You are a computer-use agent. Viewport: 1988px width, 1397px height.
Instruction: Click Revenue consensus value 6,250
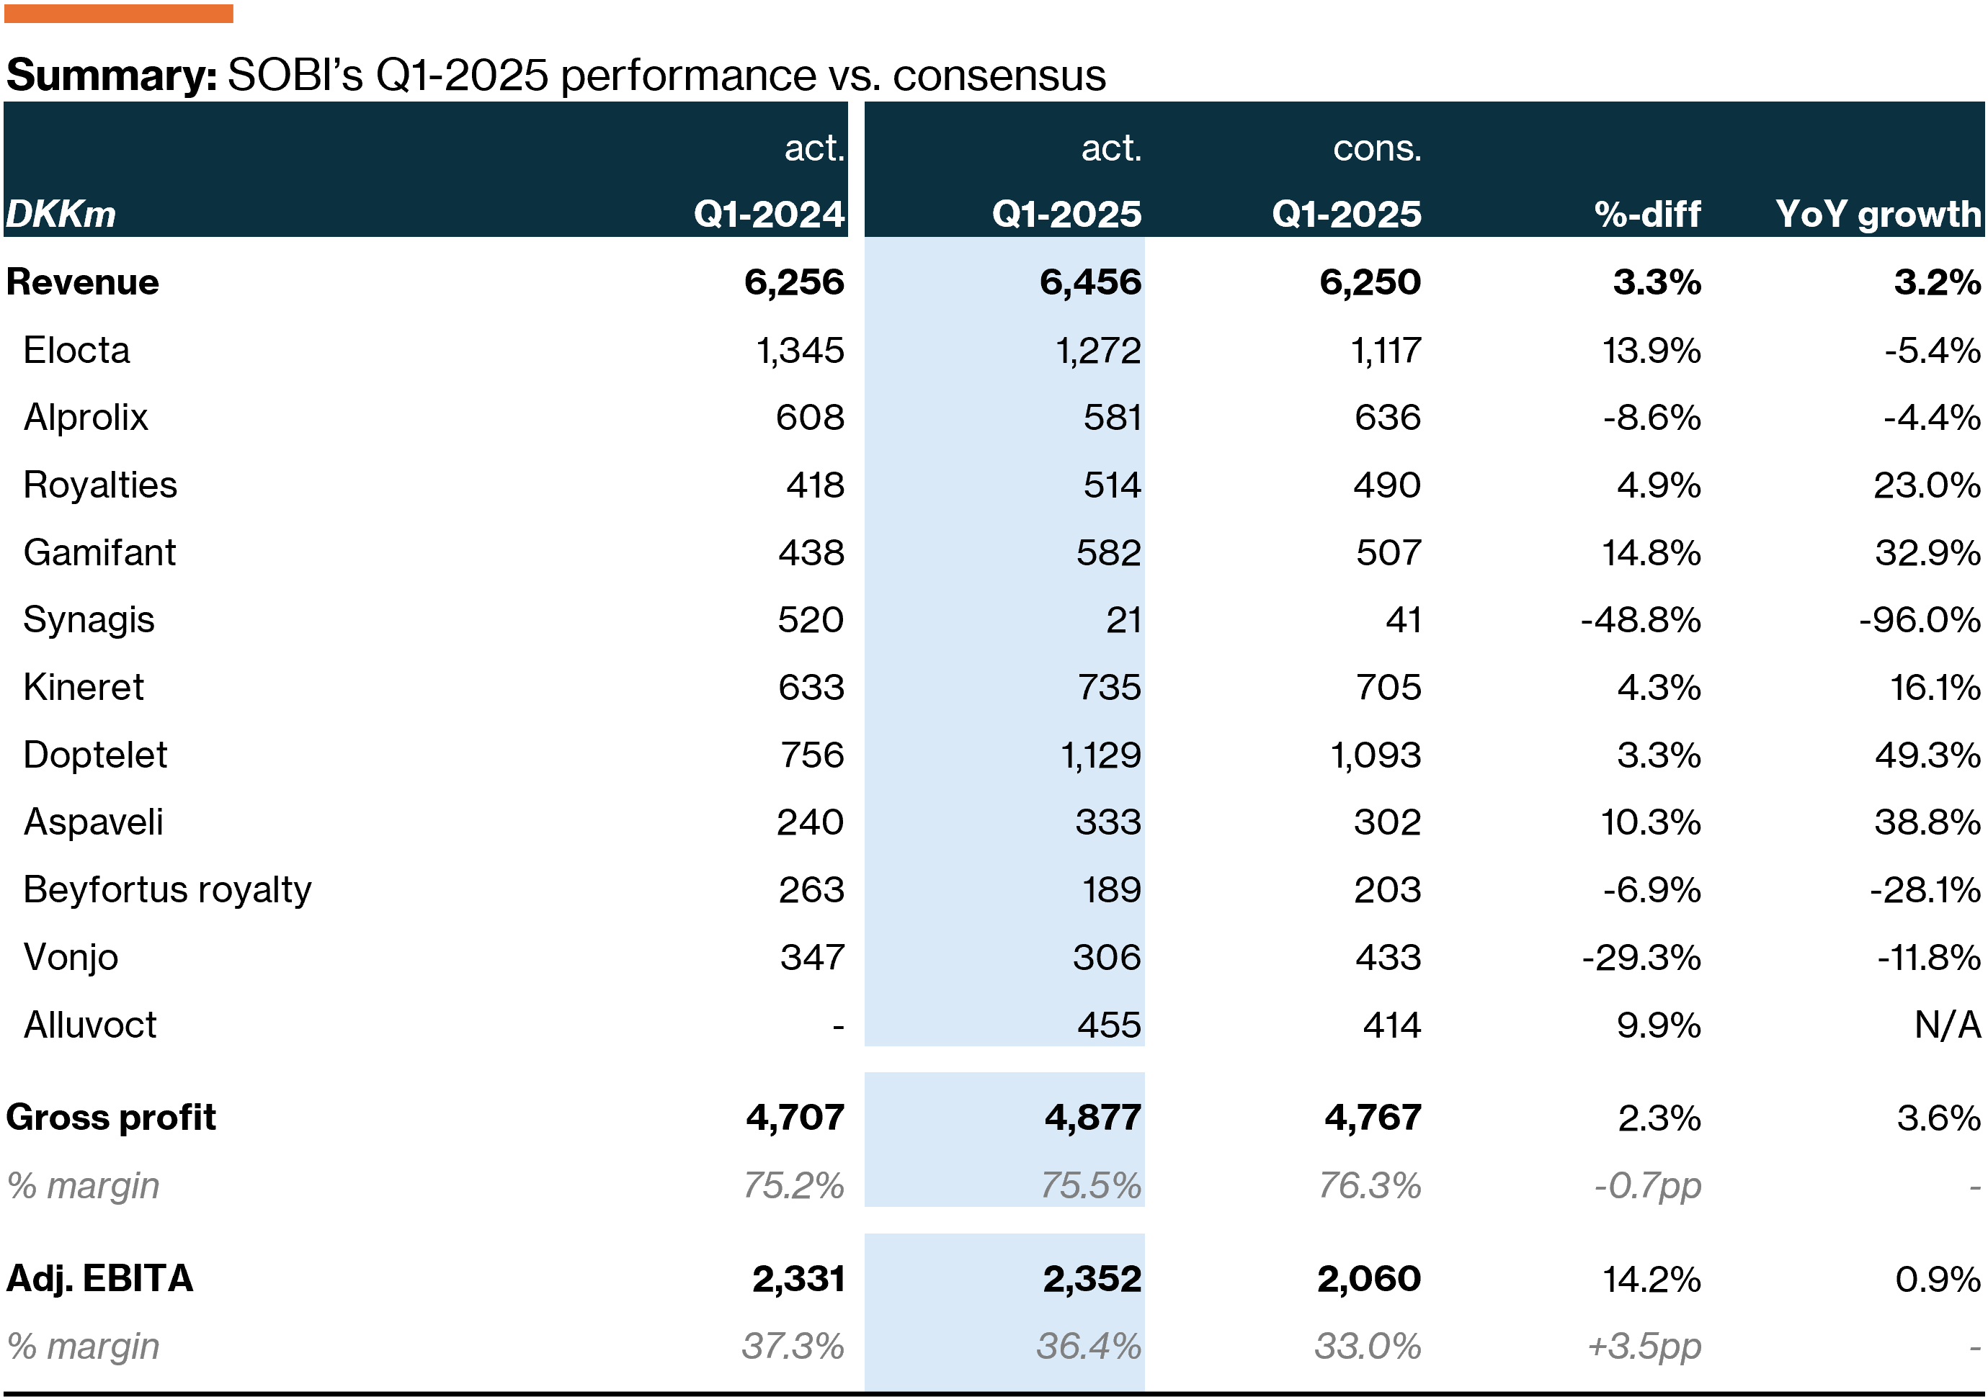click(1370, 282)
